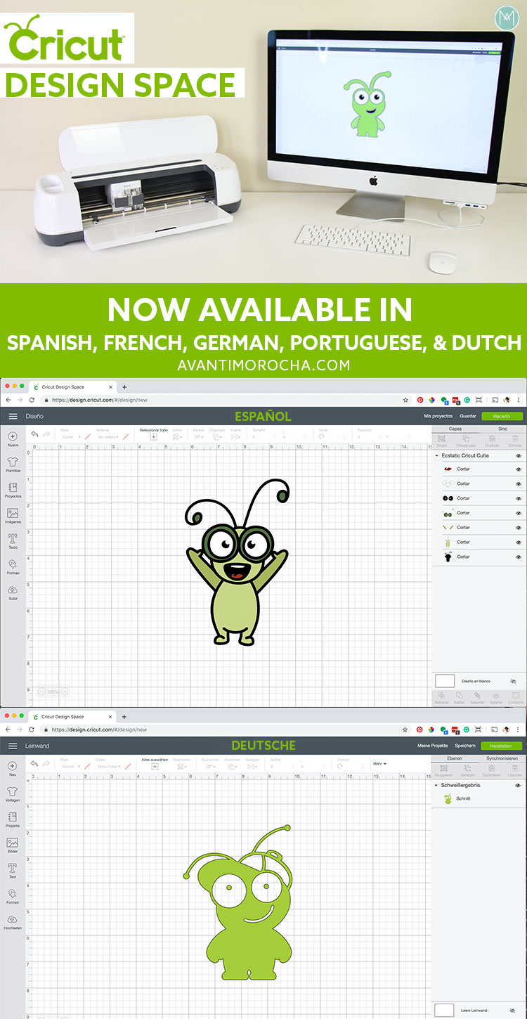Open Meine Projekte link
Image resolution: width=527 pixels, height=1019 pixels.
point(433,746)
